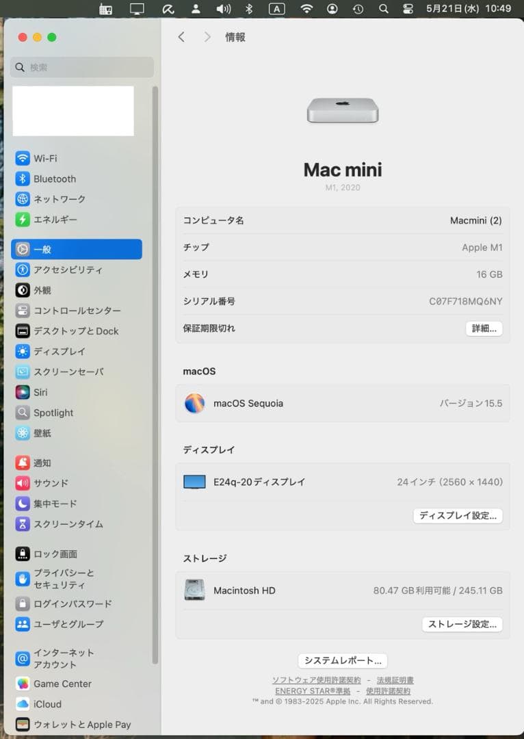This screenshot has width=524, height=739.
Task: Open サウンド settings
Action: pos(77,483)
